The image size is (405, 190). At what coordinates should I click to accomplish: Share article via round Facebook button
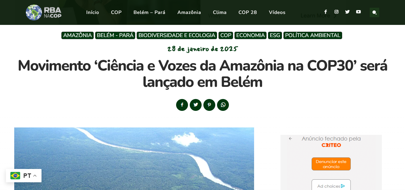[182, 105]
